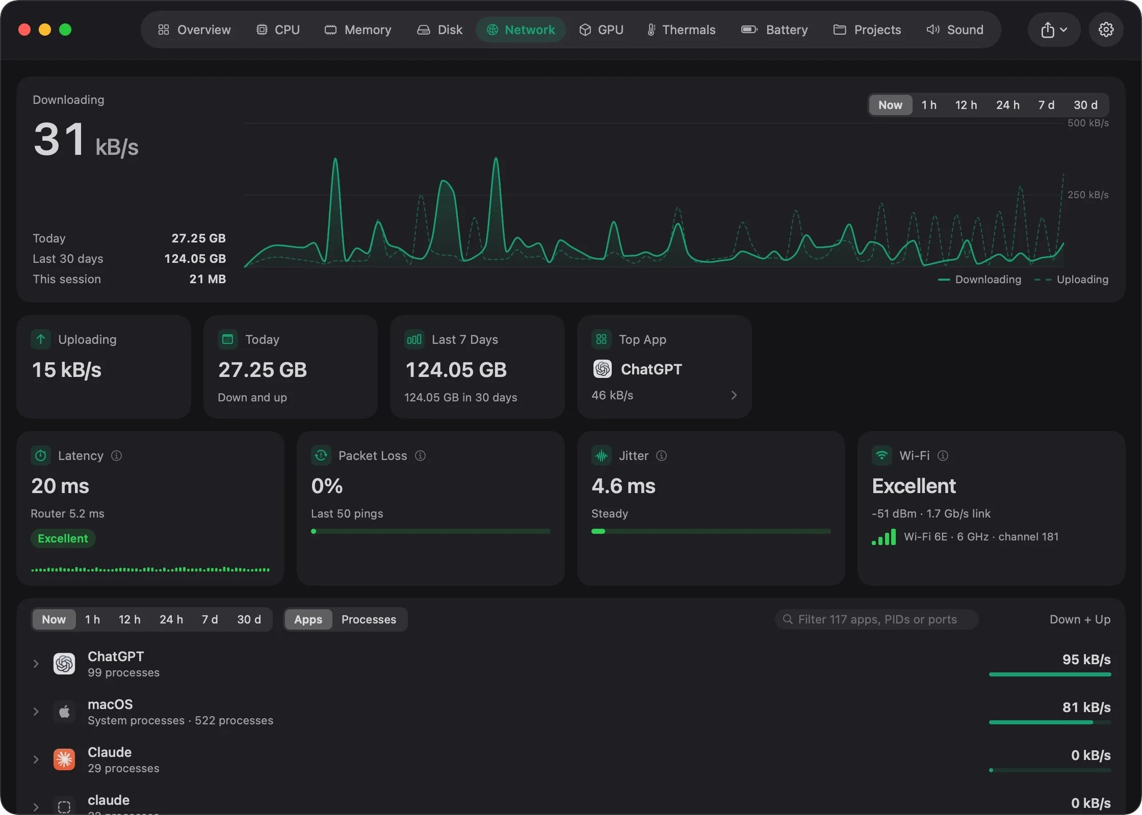The image size is (1142, 815).
Task: Select Now range in the graph selector
Action: click(890, 105)
